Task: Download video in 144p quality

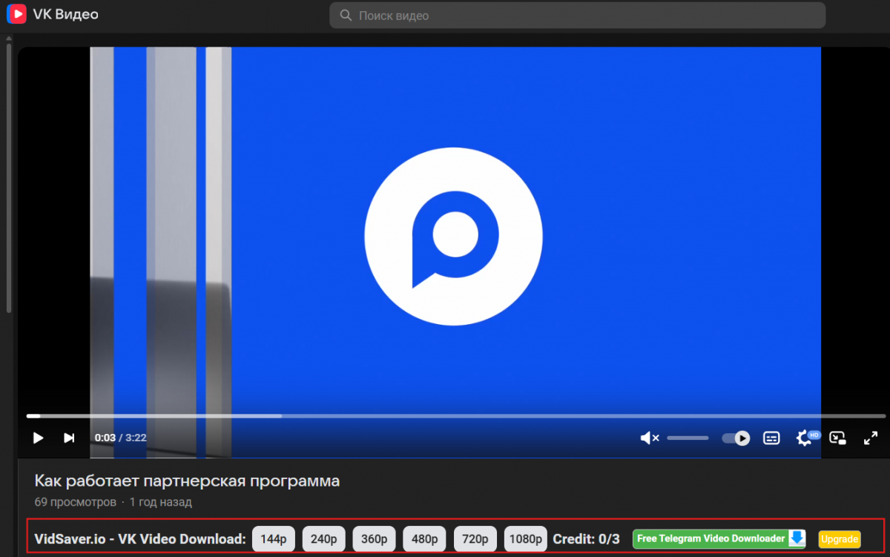Action: point(274,539)
